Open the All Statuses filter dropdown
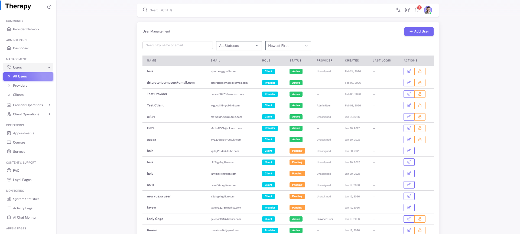 pos(239,46)
